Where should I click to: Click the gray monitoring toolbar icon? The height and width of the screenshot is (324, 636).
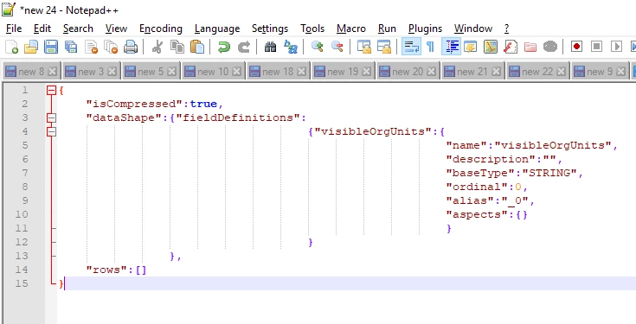click(x=550, y=47)
